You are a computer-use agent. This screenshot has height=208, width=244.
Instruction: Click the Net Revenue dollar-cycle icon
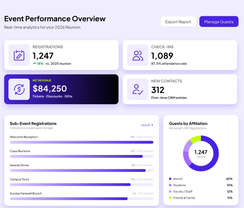[x=19, y=89]
